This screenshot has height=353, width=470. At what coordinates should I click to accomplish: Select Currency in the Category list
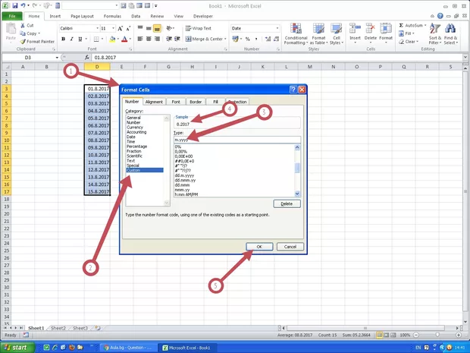134,128
